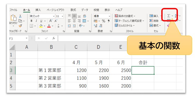Image resolution: width=195 pixels, height=98 pixels.
Task: Open the 游ゴシック font name dropdown
Action: 54,16
